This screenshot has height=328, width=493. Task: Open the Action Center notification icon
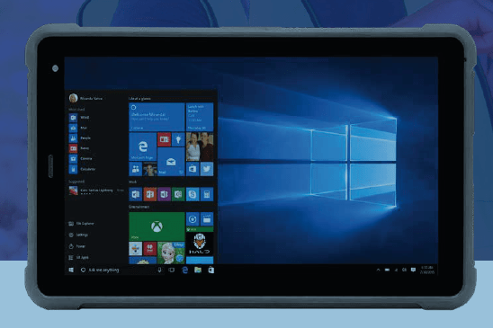pyautogui.click(x=414, y=270)
